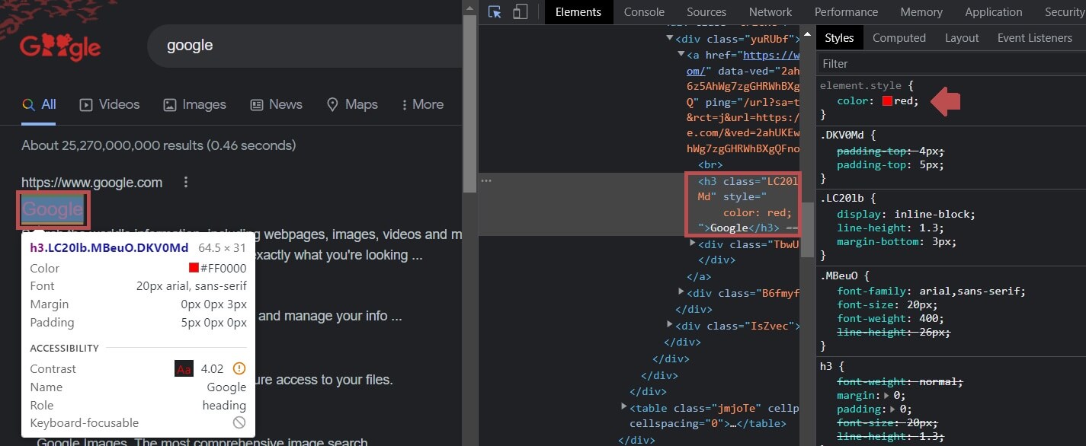Open the Application tab
The height and width of the screenshot is (446, 1086).
[x=994, y=11]
